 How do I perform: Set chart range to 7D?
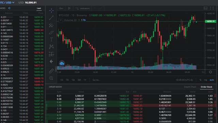click(67, 80)
